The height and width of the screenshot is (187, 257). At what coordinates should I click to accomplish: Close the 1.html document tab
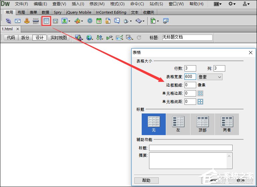pos(18,29)
